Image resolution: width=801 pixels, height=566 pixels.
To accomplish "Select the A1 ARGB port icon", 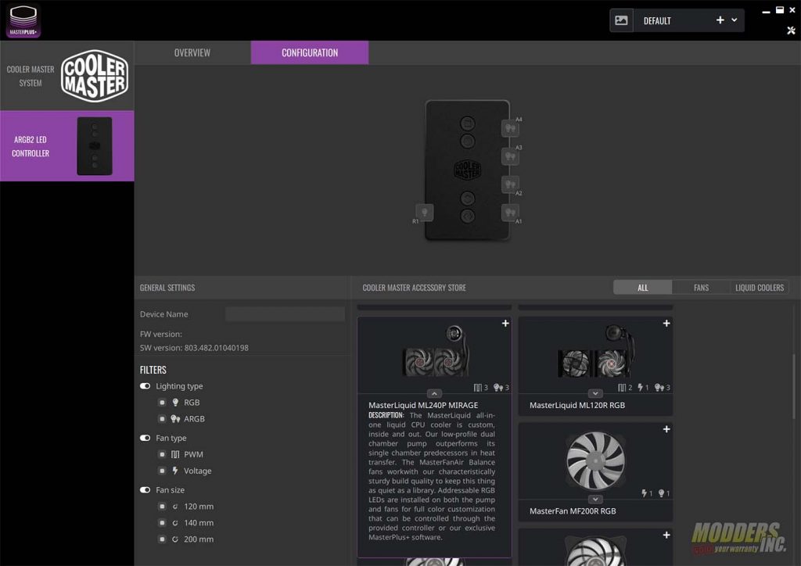I will [x=510, y=212].
